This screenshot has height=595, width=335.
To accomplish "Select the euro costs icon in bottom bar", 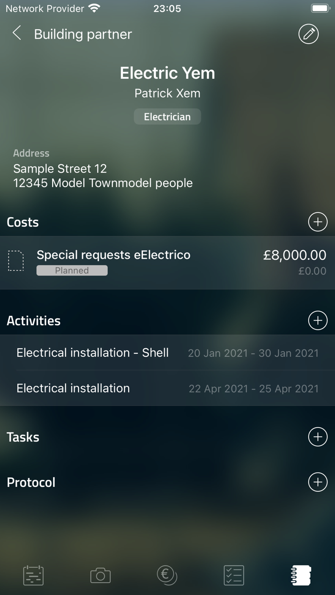I will 167,576.
